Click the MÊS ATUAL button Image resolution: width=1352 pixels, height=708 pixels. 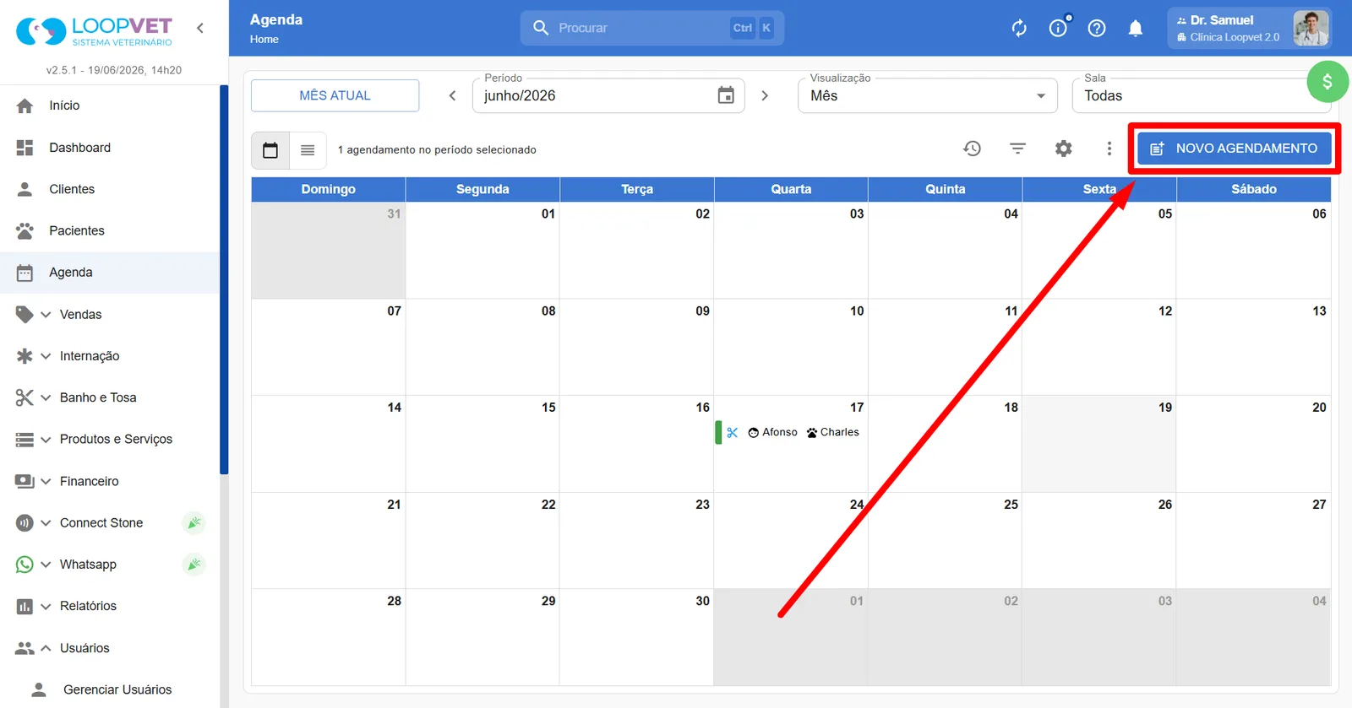tap(335, 95)
